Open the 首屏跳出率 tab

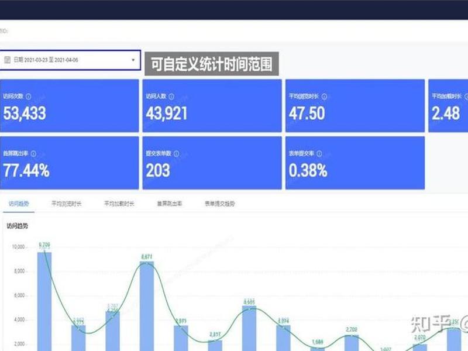(x=170, y=204)
